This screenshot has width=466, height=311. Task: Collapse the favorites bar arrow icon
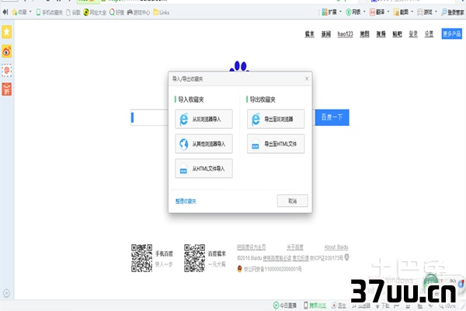click(5, 12)
